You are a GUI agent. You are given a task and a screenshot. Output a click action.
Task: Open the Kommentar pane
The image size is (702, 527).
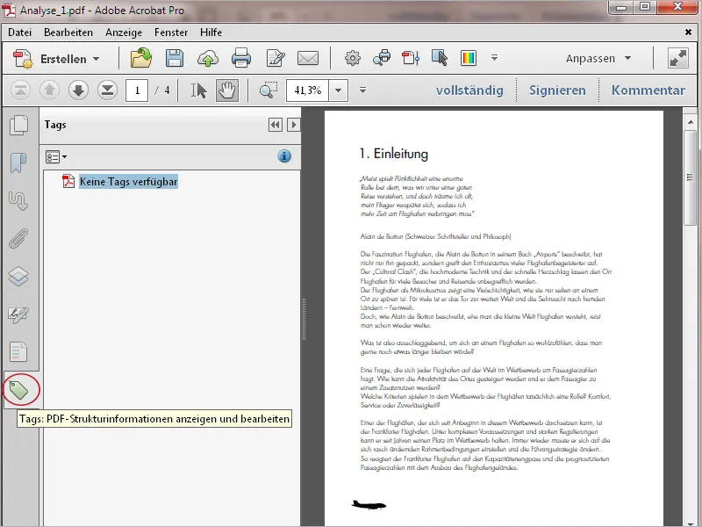(x=648, y=90)
